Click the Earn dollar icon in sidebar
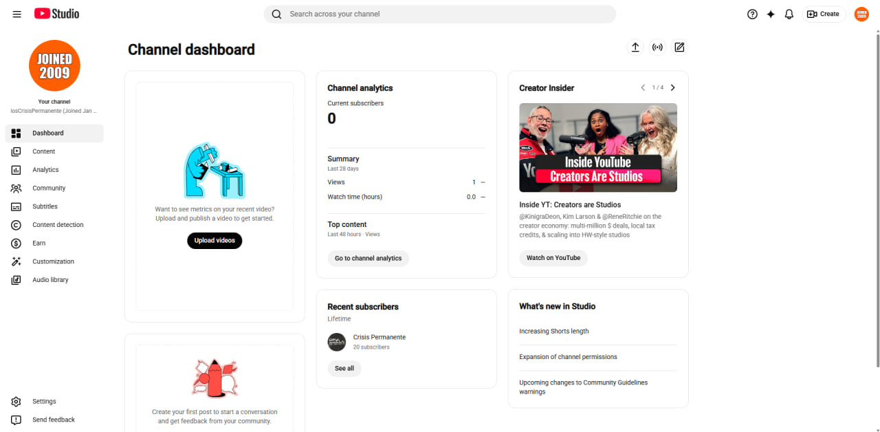Screen dimensions: 880x432 click(16, 244)
